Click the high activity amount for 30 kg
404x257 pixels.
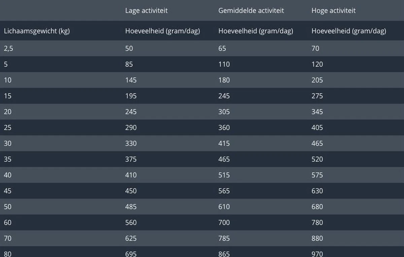(x=317, y=143)
